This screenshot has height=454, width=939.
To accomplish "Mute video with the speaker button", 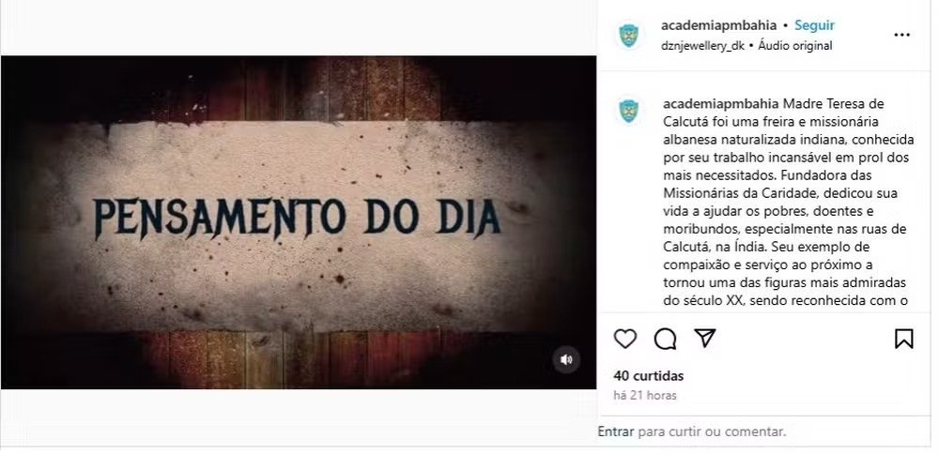I will (566, 359).
